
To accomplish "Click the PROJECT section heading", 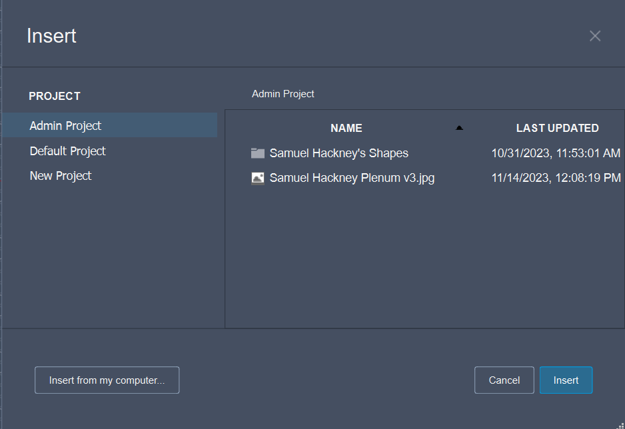I will pos(55,97).
